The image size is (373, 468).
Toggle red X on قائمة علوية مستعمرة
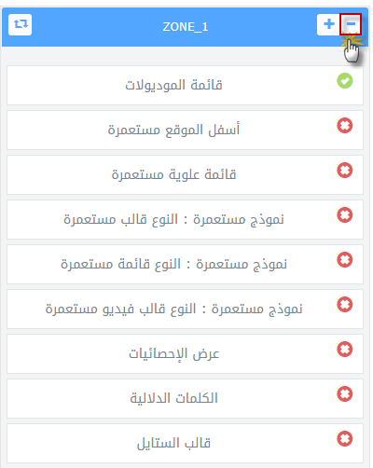[345, 171]
